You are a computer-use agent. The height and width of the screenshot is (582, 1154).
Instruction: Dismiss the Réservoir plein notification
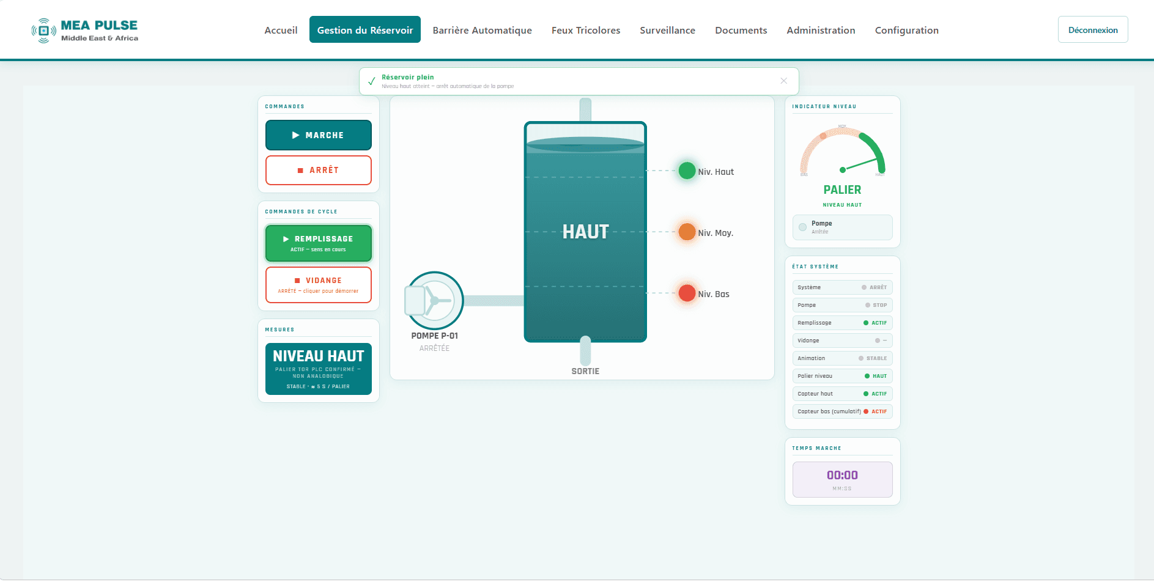point(783,81)
